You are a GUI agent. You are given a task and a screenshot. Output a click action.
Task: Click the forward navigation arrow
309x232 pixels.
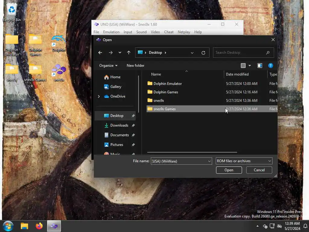111,53
